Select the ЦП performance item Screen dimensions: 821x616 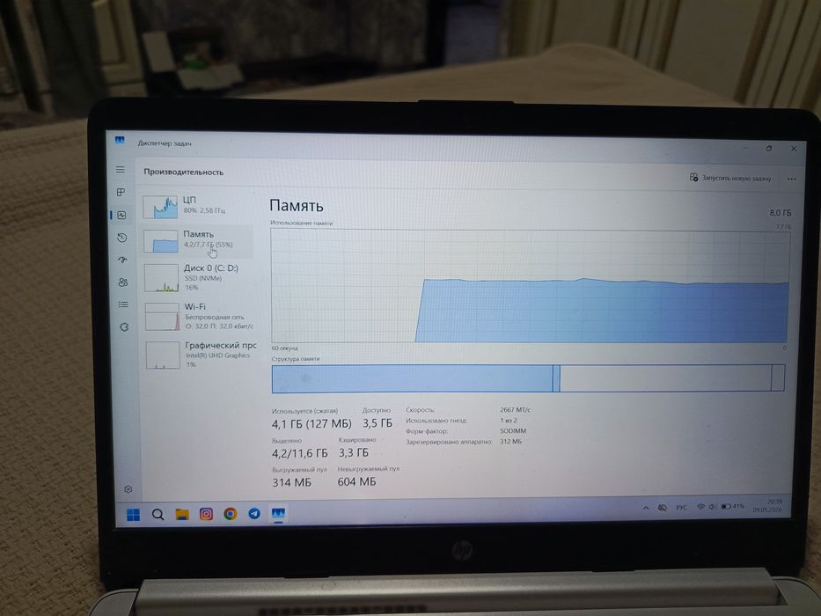196,206
